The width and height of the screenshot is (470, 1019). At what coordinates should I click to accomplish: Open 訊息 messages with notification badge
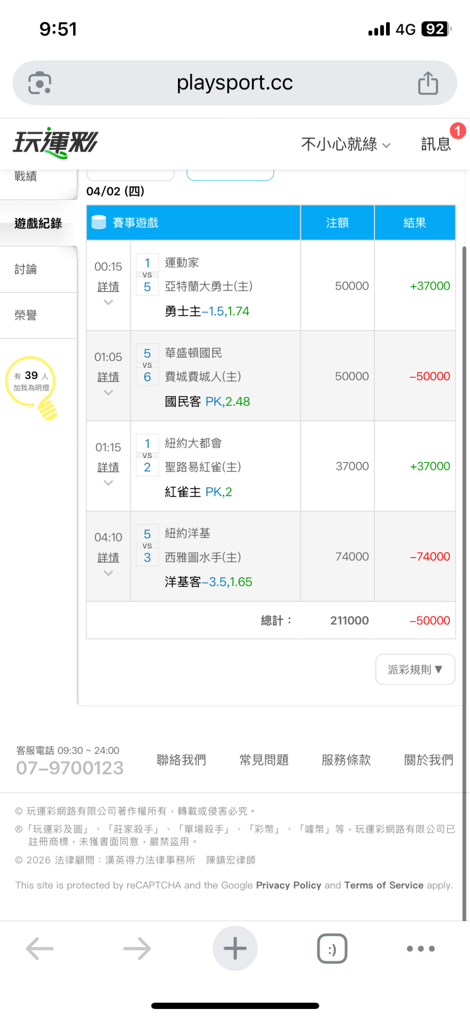coord(436,144)
